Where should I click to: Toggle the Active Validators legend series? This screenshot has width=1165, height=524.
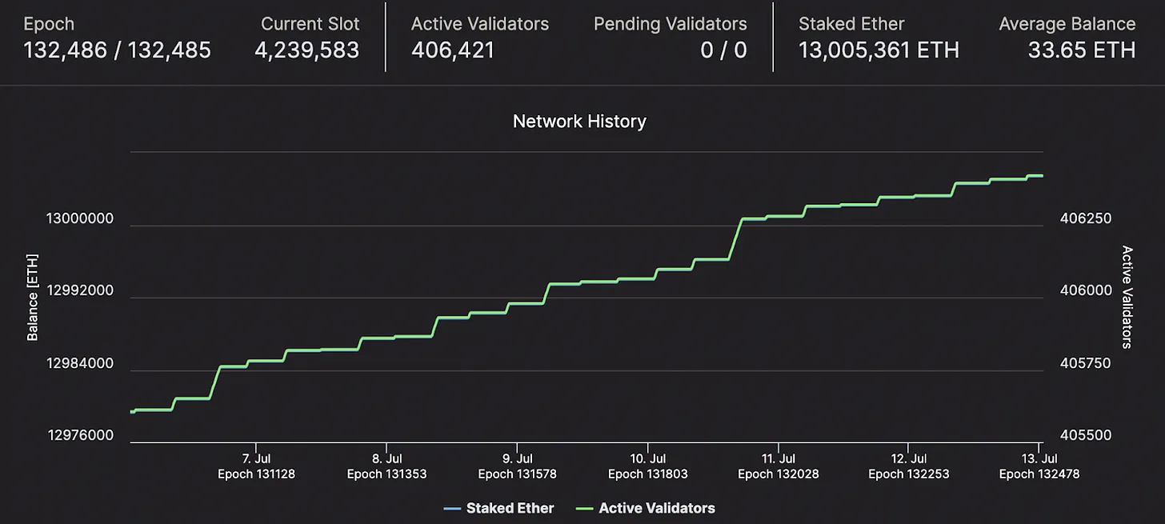point(645,508)
